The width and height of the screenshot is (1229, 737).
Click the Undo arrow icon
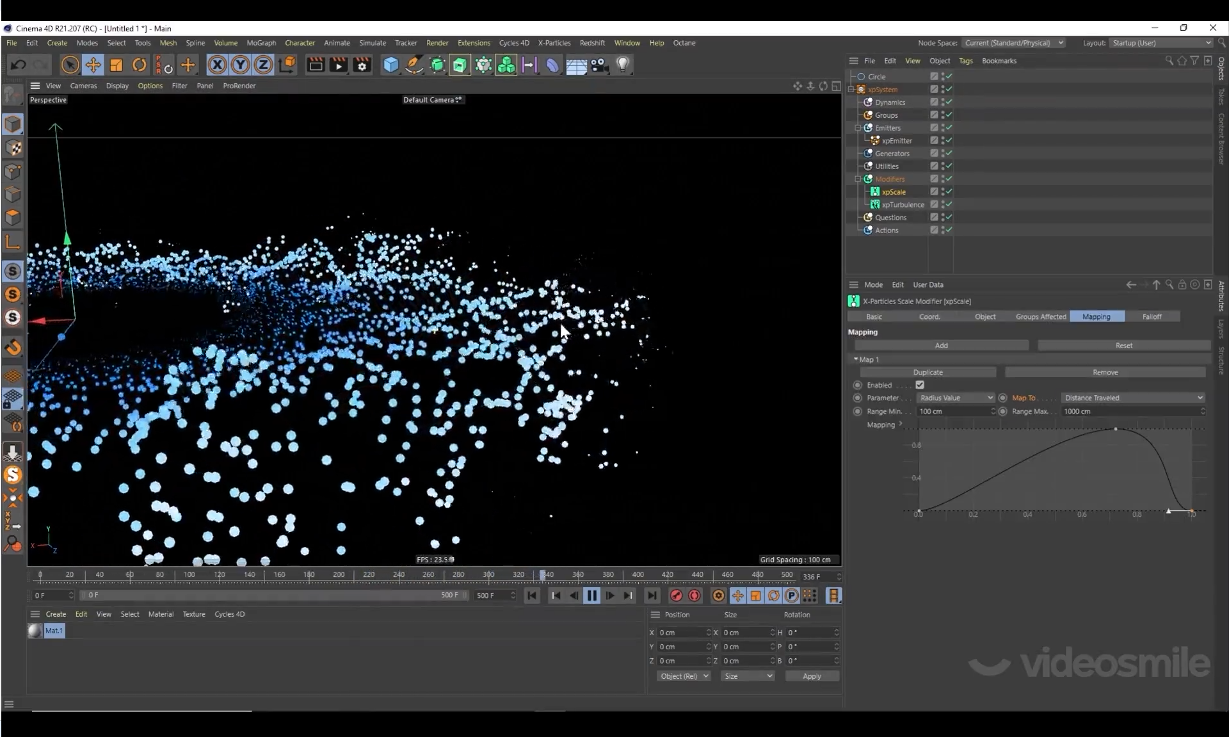(x=18, y=65)
